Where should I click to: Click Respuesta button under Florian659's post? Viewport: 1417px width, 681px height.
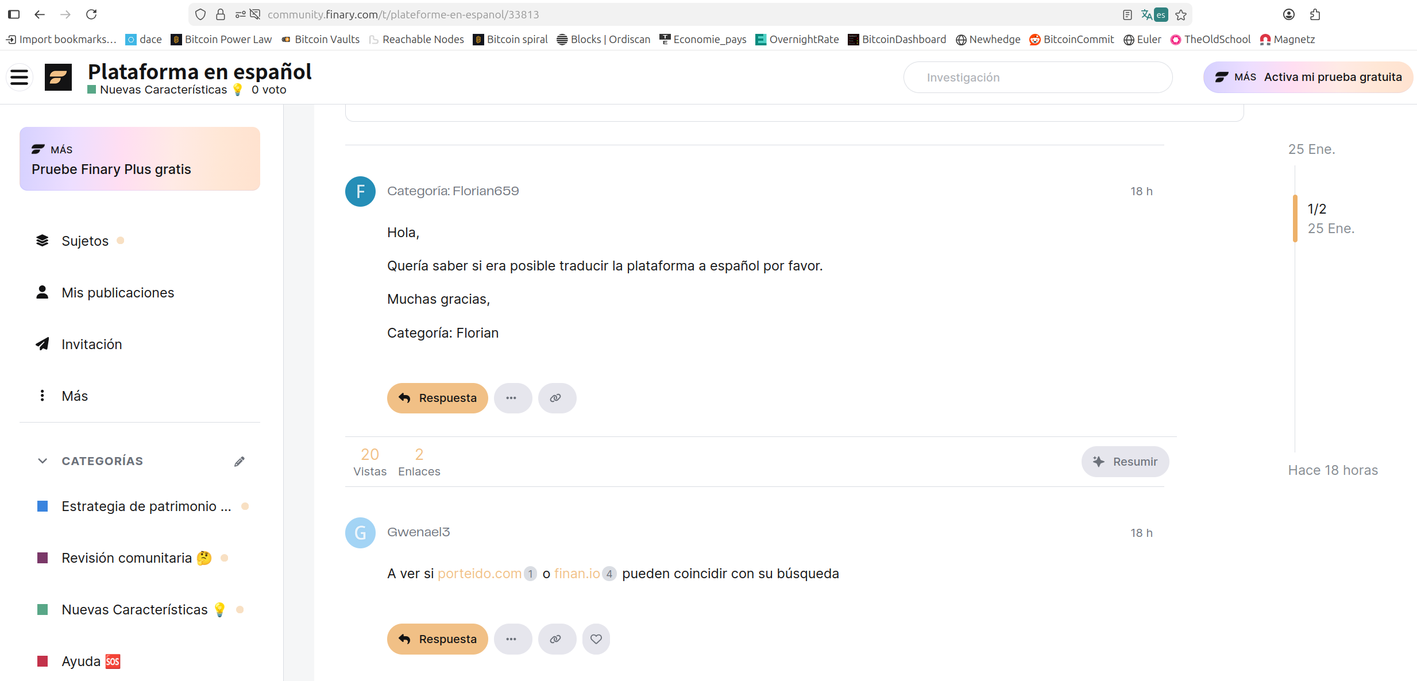click(437, 398)
